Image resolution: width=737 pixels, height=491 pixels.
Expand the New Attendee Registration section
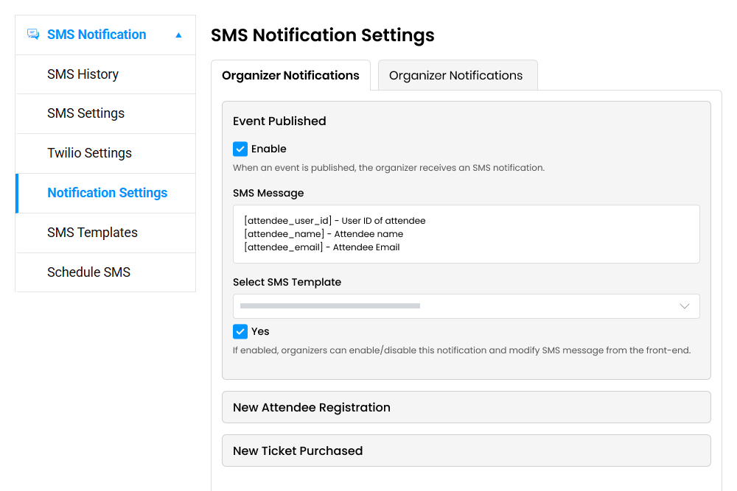coord(466,407)
